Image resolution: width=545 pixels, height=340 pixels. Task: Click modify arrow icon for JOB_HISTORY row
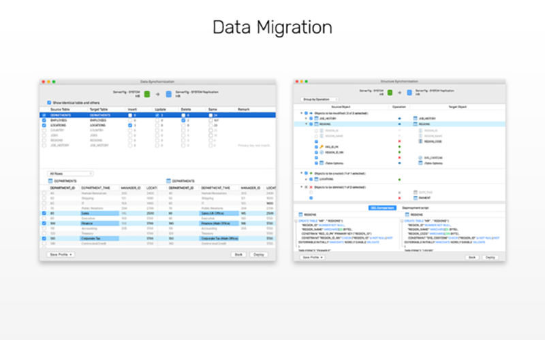399,118
